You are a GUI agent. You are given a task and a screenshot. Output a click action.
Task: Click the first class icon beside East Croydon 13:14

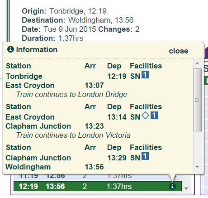tap(154, 116)
